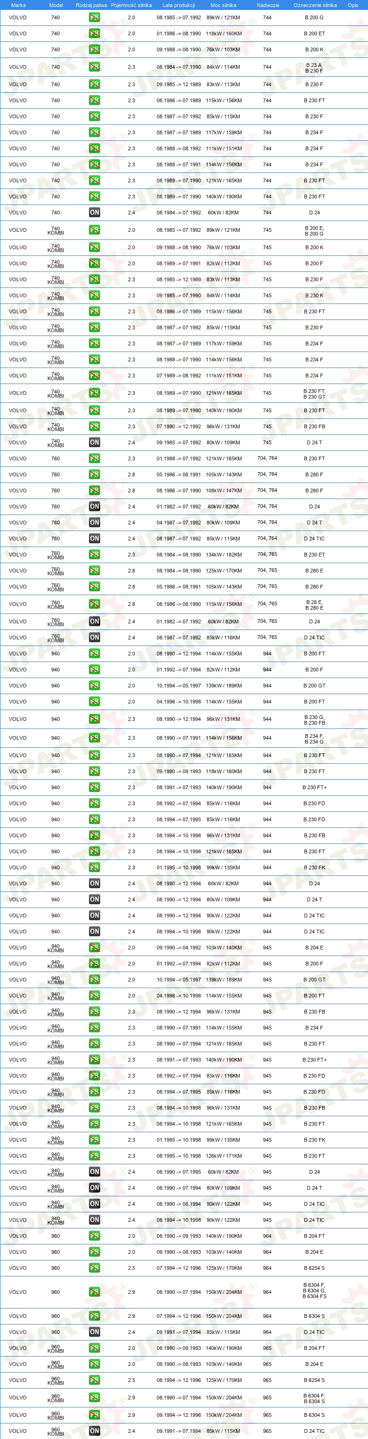
Task: Select ON icon in 940 Kombi D 24 T row
Action: click(x=94, y=1187)
